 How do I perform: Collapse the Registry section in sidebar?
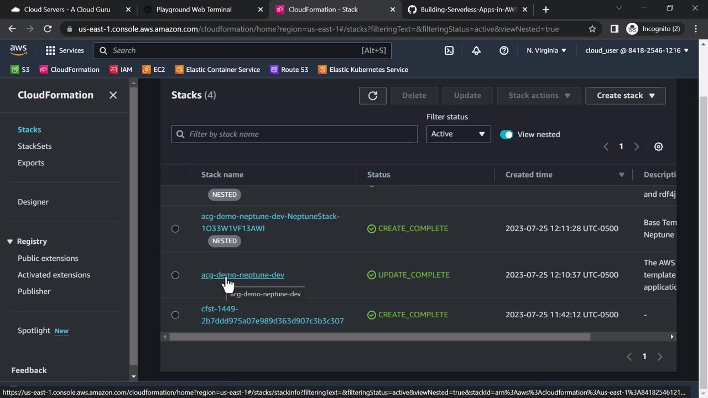(10, 242)
